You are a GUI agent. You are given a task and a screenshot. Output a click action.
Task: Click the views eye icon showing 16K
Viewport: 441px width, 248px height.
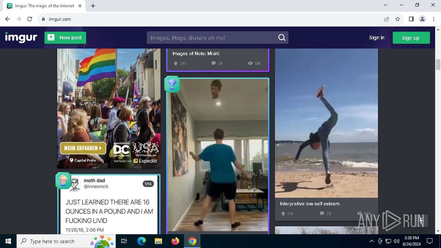(250, 63)
